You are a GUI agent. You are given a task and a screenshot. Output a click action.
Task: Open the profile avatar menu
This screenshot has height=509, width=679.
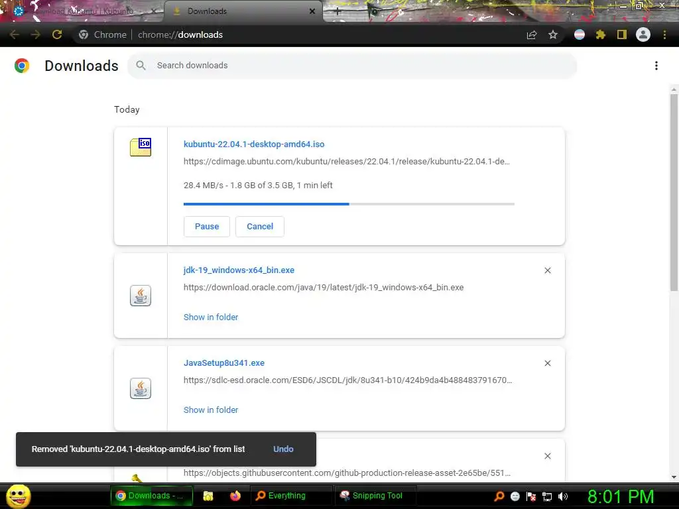(643, 34)
